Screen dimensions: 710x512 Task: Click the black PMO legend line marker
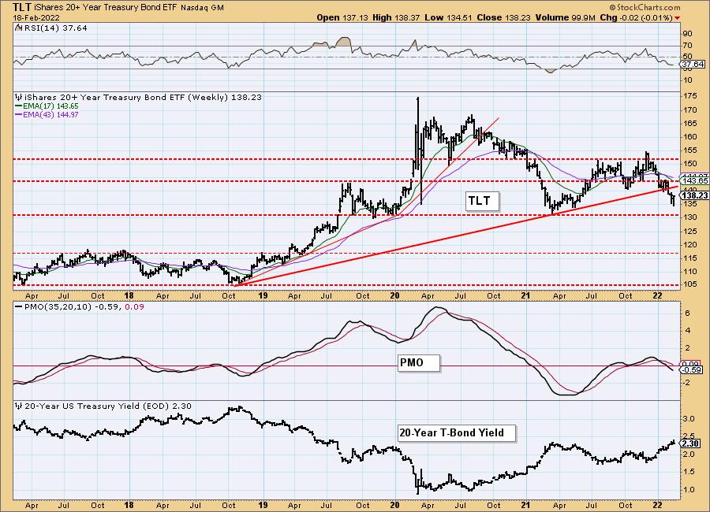pos(19,306)
